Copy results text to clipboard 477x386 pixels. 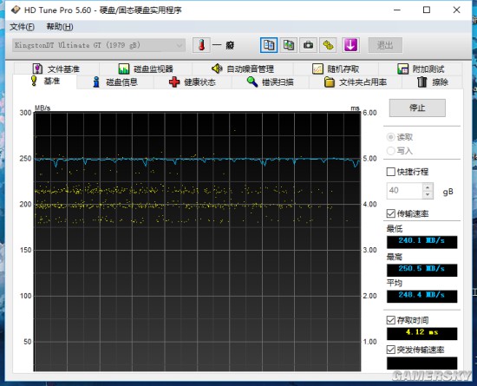pos(269,45)
